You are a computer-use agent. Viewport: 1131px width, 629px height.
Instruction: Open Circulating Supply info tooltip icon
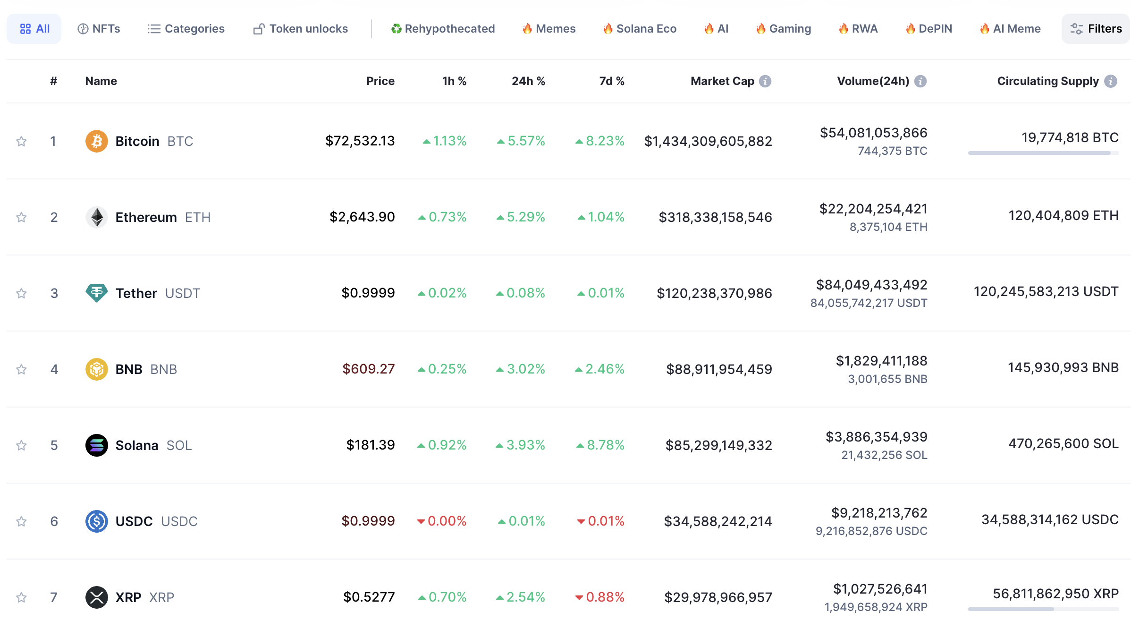[1111, 81]
